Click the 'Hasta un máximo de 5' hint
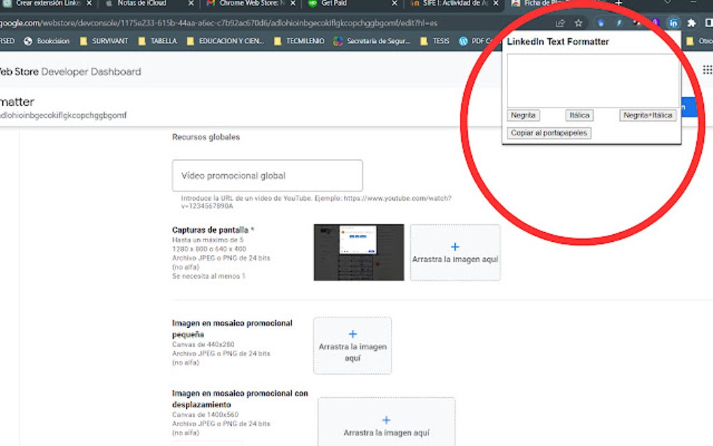Image resolution: width=713 pixels, height=446 pixels. (208, 240)
